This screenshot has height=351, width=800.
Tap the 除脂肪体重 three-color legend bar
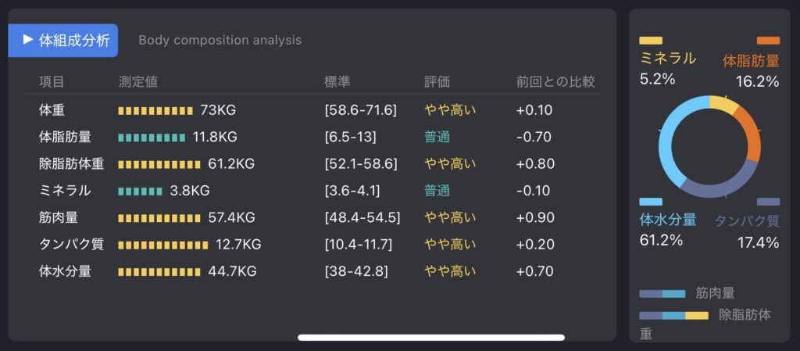pos(673,315)
